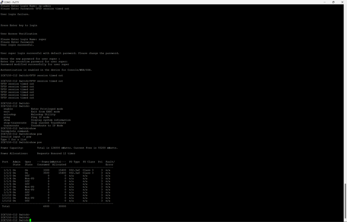Click port 1/1/1 in the PoE table
347x222 pixels.
click(x=7, y=170)
